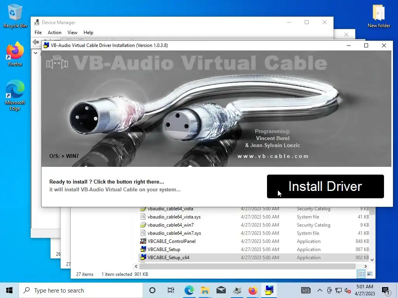This screenshot has height=298, width=398.
Task: Select the Firefox desktop shortcut
Action: 15,54
